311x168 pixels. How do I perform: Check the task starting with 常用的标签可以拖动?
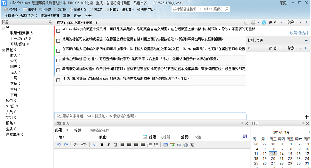[x=58, y=41]
